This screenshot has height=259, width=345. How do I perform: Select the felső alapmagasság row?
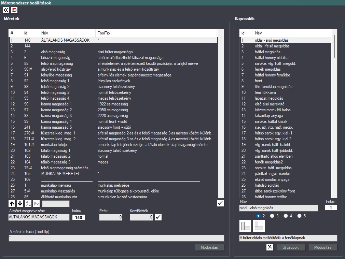[x=113, y=63]
